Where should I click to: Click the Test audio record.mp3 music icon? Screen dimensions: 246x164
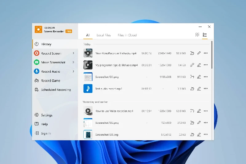(x=88, y=89)
